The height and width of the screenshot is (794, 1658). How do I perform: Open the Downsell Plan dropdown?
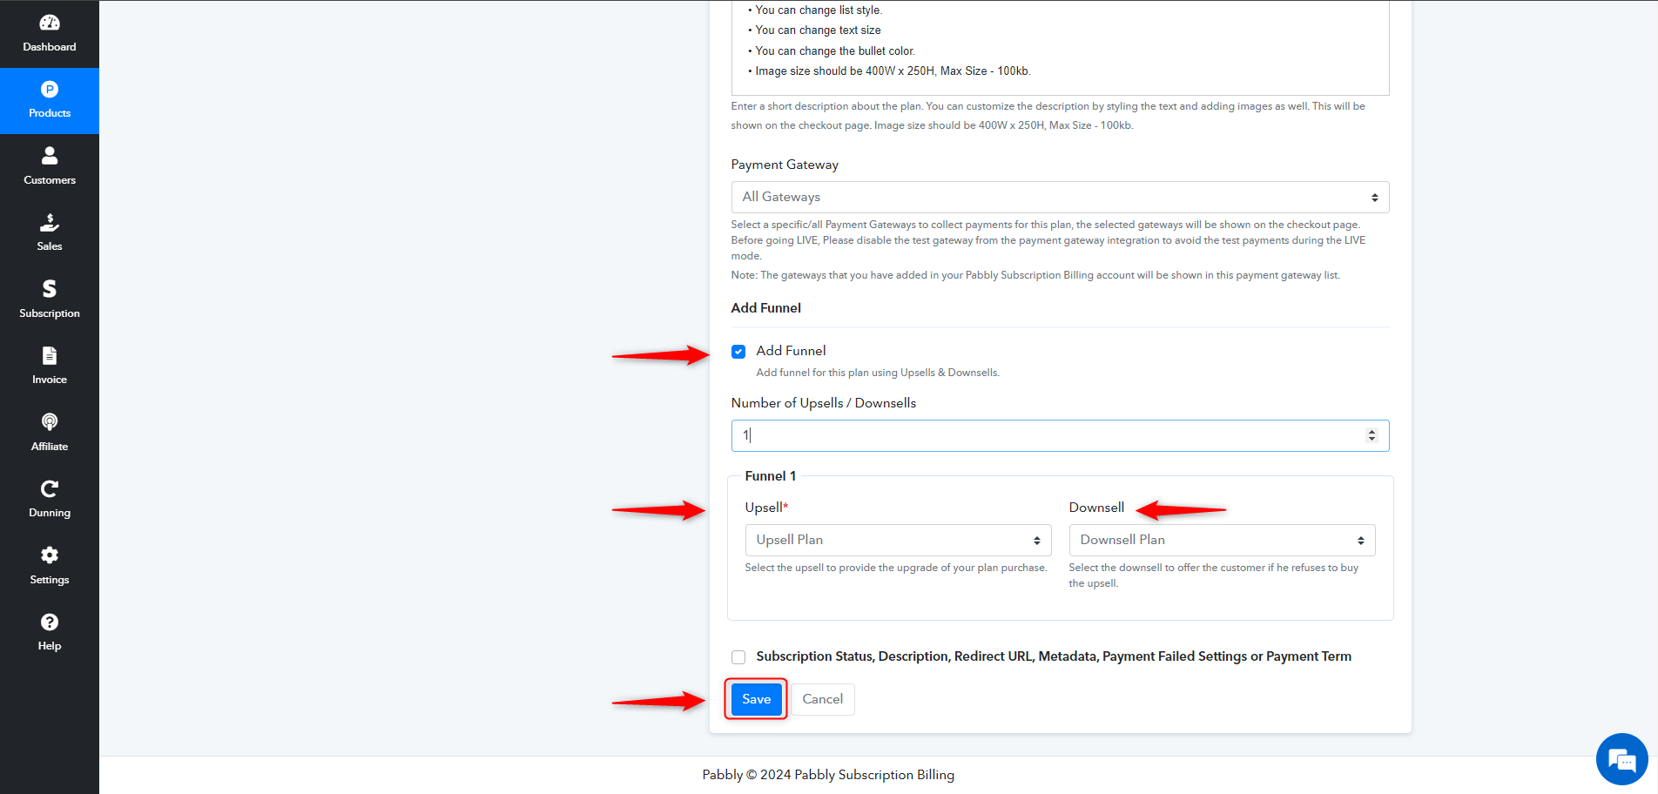coord(1222,540)
